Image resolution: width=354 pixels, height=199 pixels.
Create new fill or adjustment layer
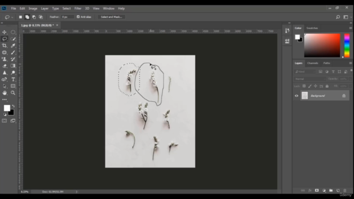(324, 191)
